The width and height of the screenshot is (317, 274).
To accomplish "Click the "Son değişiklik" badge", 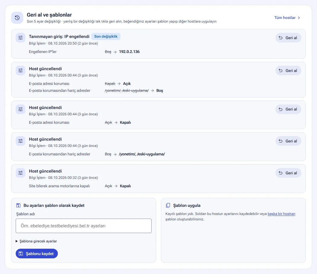I will pos(106,36).
